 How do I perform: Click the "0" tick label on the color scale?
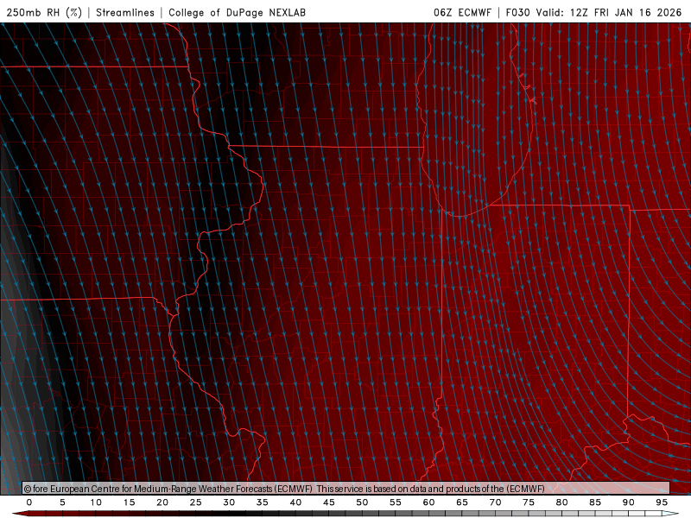tap(29, 502)
